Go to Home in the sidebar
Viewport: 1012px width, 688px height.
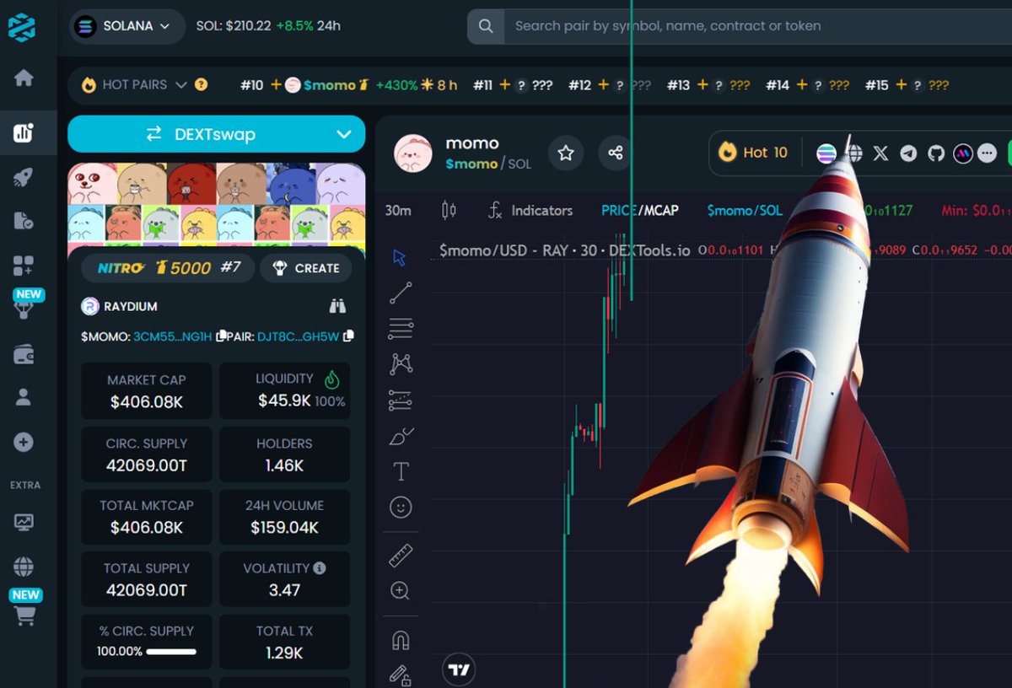coord(24,78)
